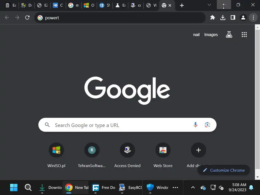Click the scrollbar up arrow

(257, 27)
